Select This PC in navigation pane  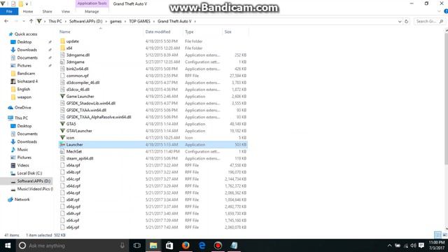21,118
